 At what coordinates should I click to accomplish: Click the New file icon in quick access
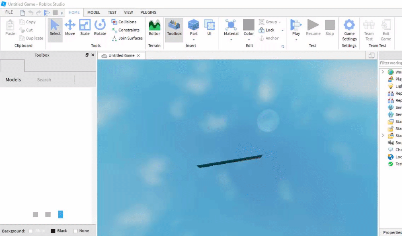23,12
